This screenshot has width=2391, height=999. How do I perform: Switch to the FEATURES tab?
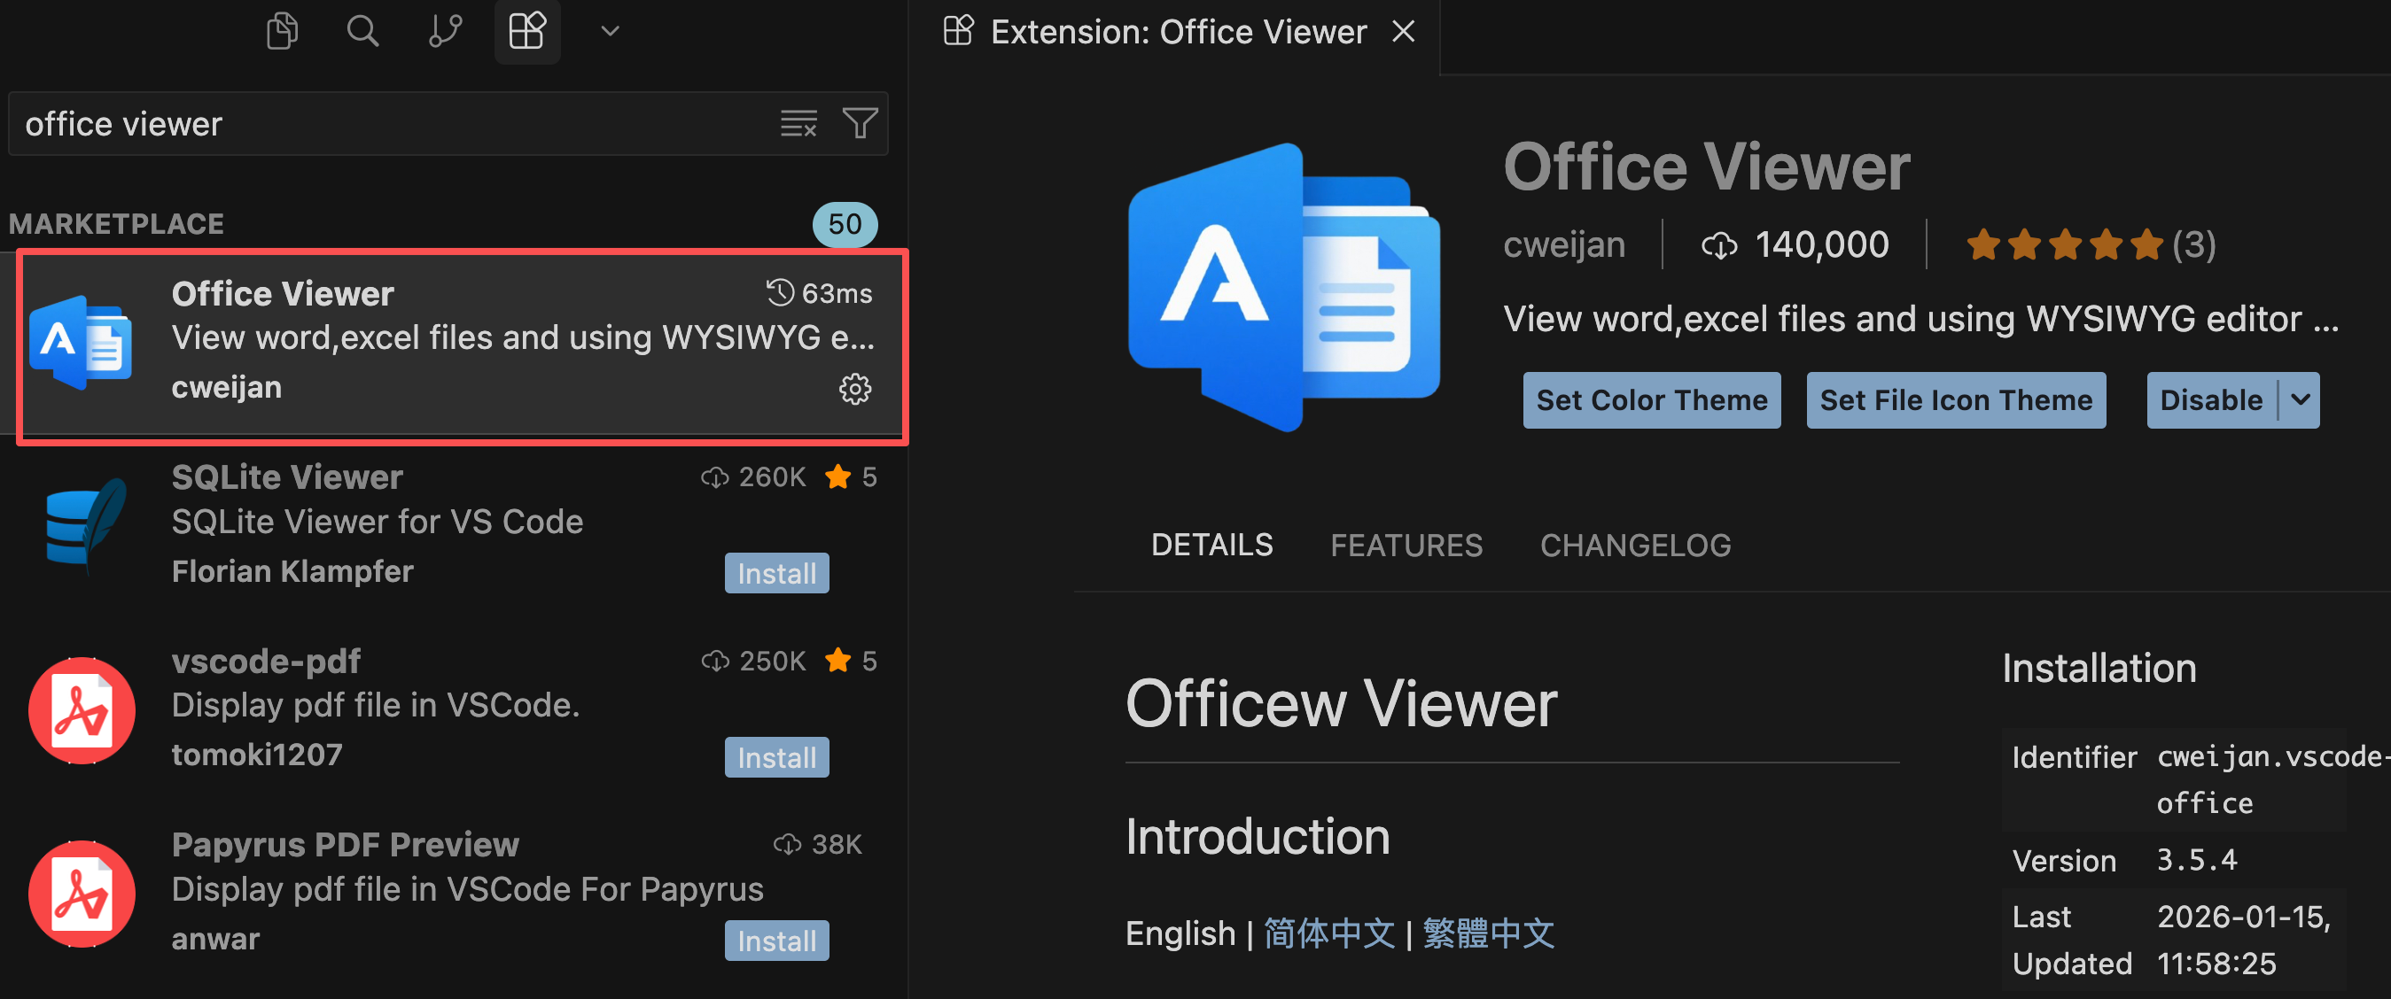1406,546
